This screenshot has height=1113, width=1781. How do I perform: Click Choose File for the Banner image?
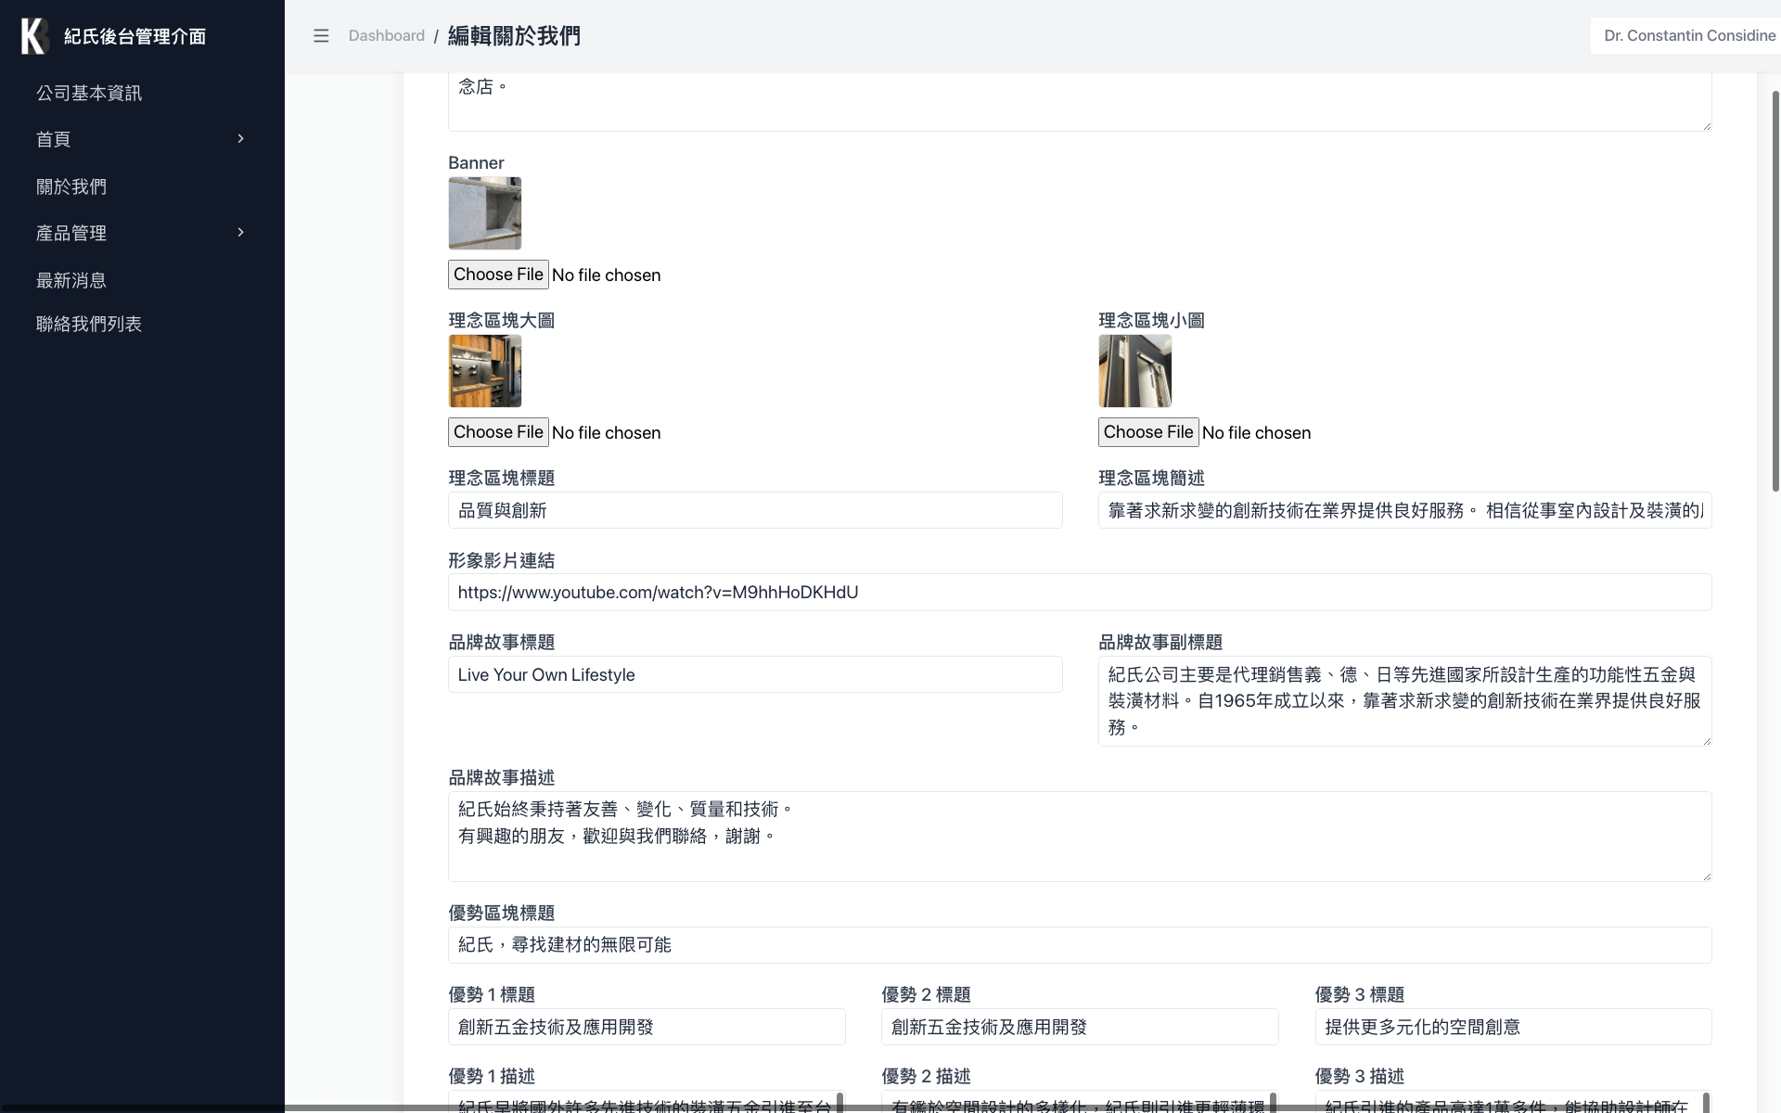(x=498, y=274)
